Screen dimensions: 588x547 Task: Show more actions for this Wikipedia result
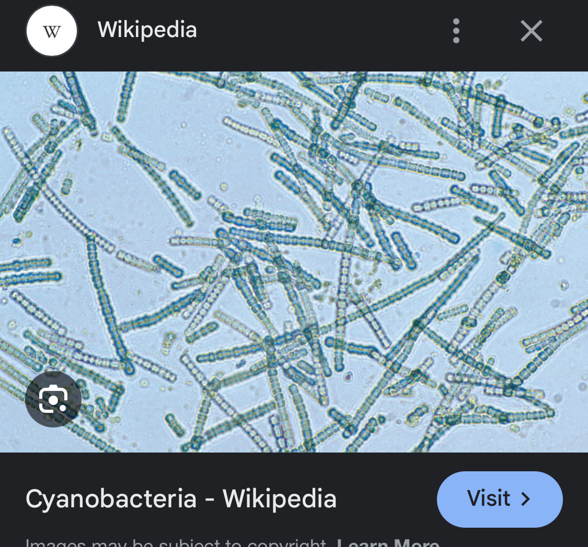456,31
